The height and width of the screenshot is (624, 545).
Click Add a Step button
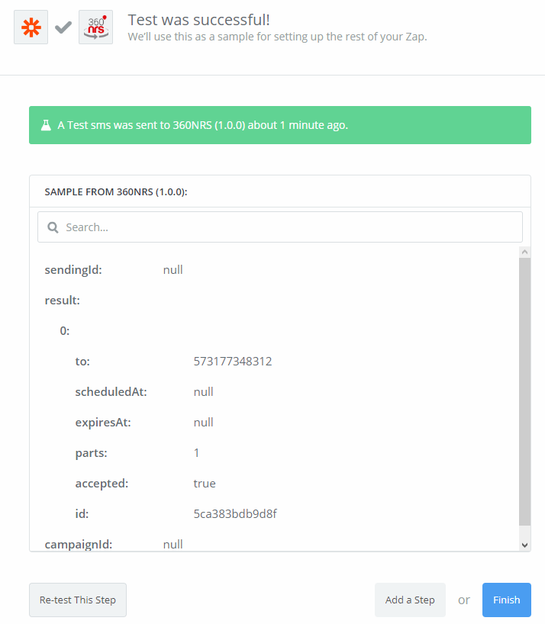(410, 600)
